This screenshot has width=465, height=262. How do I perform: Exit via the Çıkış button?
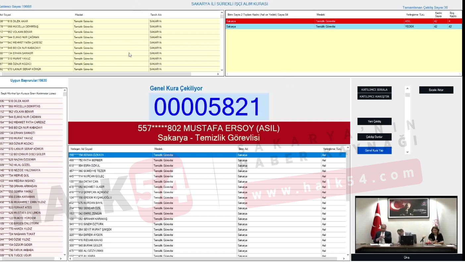pyautogui.click(x=407, y=257)
